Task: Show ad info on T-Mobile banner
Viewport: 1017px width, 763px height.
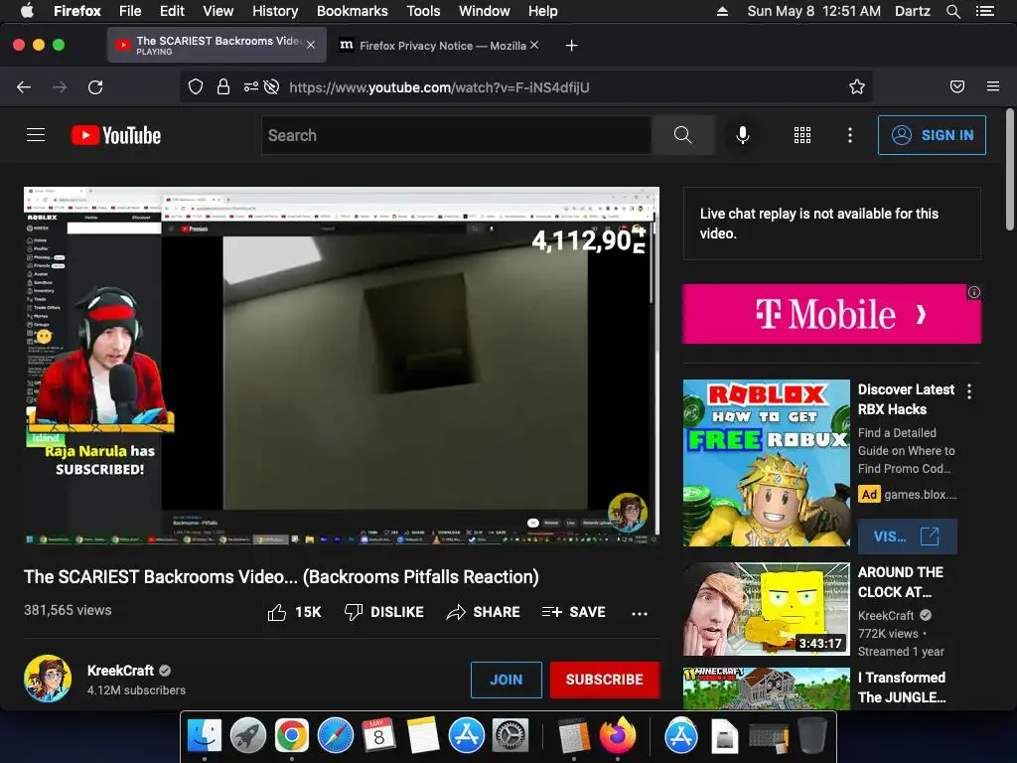Action: click(973, 292)
